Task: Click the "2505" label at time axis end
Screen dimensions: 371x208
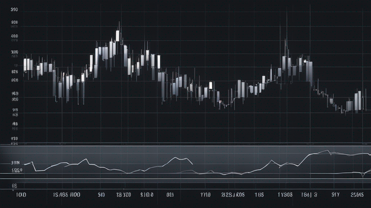Action: click(358, 195)
